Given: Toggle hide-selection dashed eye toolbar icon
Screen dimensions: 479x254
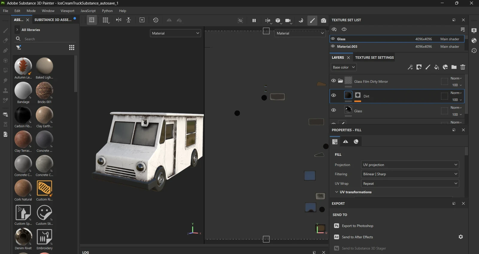Looking at the screenshot, I should [240, 20].
